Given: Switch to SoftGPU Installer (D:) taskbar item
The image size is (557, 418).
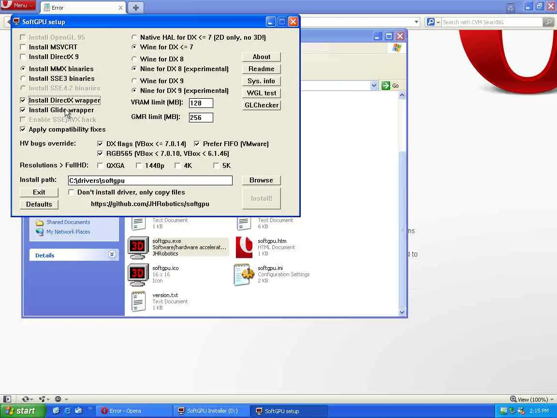Looking at the screenshot, I should 212,411.
